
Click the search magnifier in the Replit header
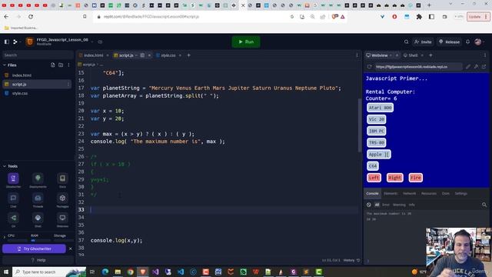click(x=407, y=42)
